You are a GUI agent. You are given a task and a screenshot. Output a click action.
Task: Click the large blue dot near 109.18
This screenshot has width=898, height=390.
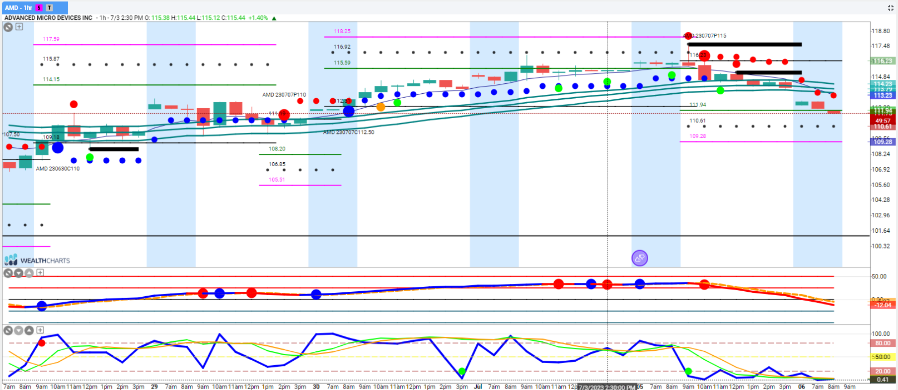tap(58, 147)
